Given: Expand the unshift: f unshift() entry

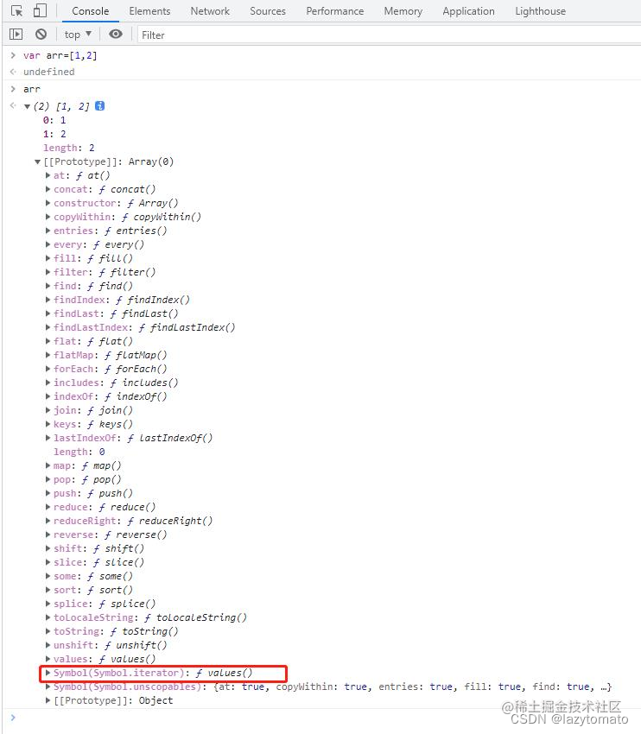Looking at the screenshot, I should pyautogui.click(x=48, y=645).
